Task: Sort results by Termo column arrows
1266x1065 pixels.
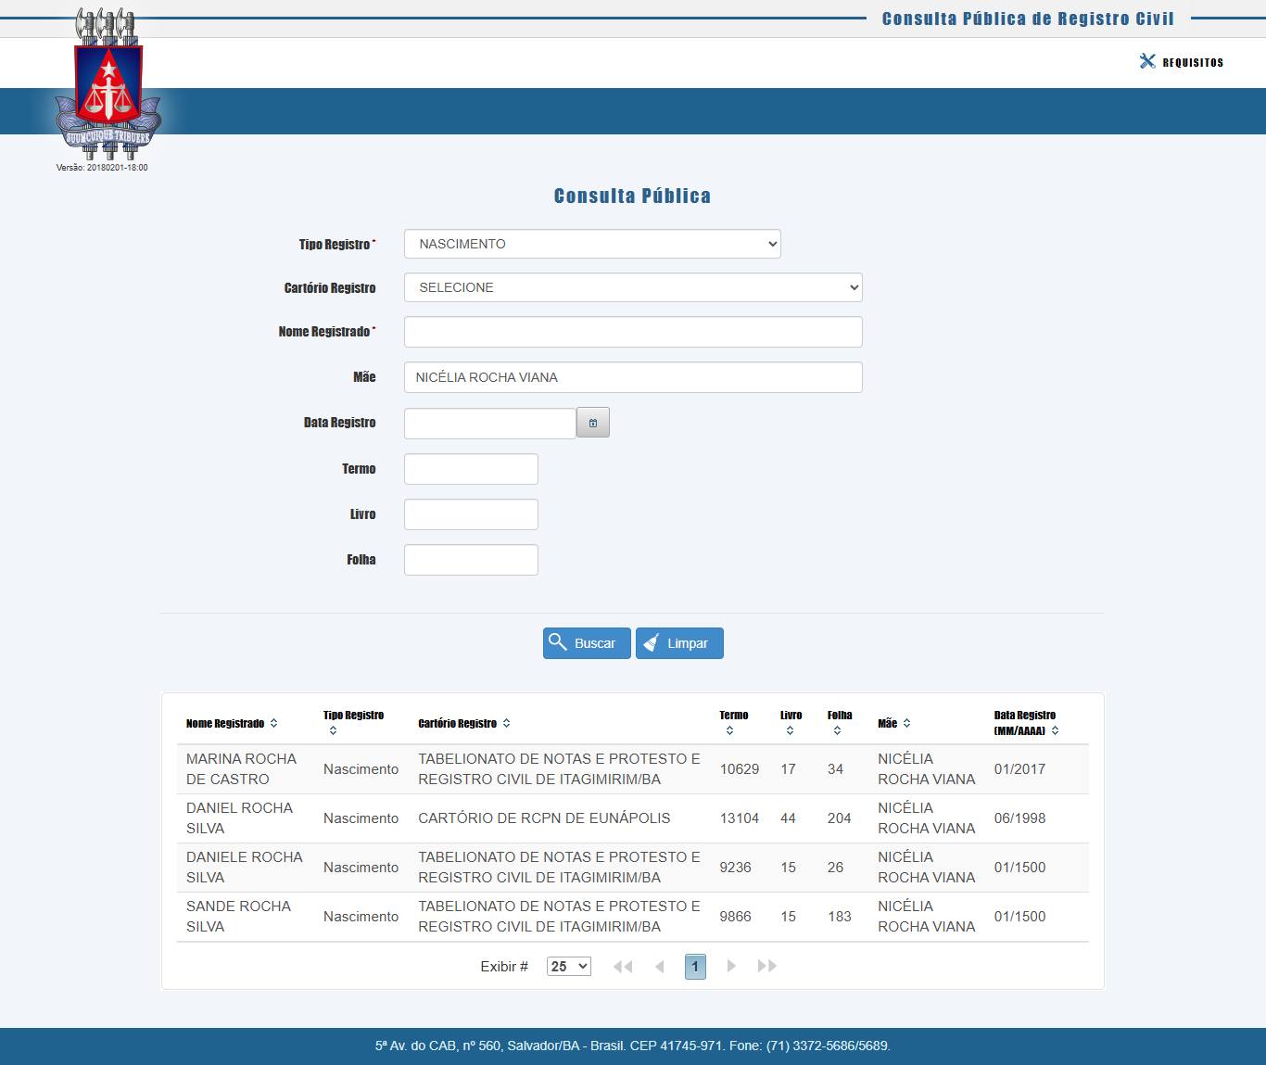Action: tap(729, 730)
